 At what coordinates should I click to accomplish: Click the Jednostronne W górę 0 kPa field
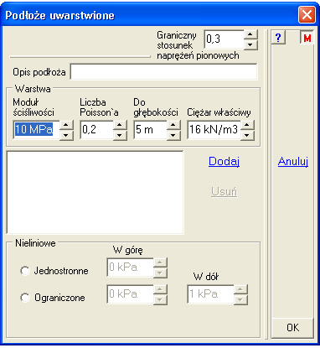click(x=130, y=267)
